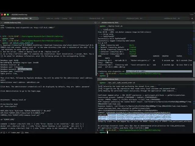This screenshot has height=146, width=195.
Task: Click the 'Started' status for Container limesurvey-web-1
Action: tap(133, 54)
